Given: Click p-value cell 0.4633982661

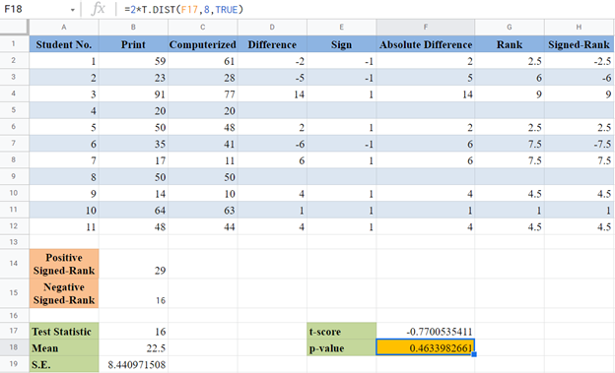Looking at the screenshot, I should (426, 347).
